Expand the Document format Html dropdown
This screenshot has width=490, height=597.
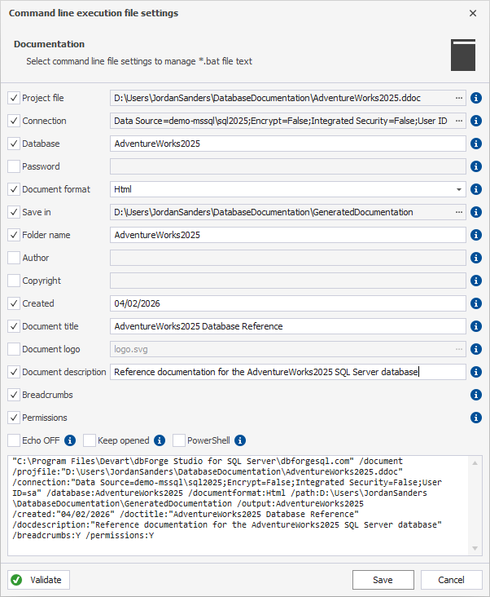(459, 189)
